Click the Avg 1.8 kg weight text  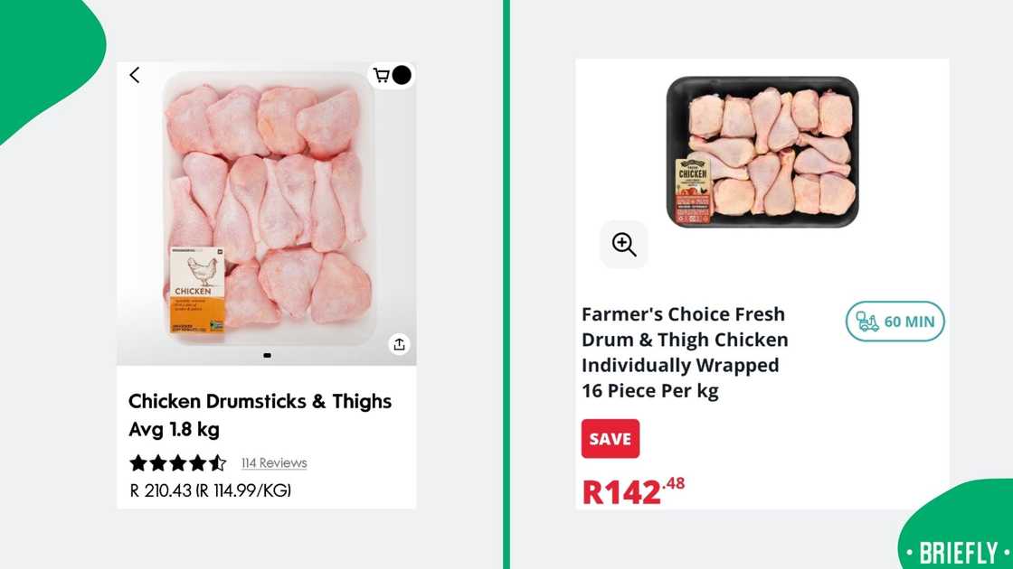point(175,429)
